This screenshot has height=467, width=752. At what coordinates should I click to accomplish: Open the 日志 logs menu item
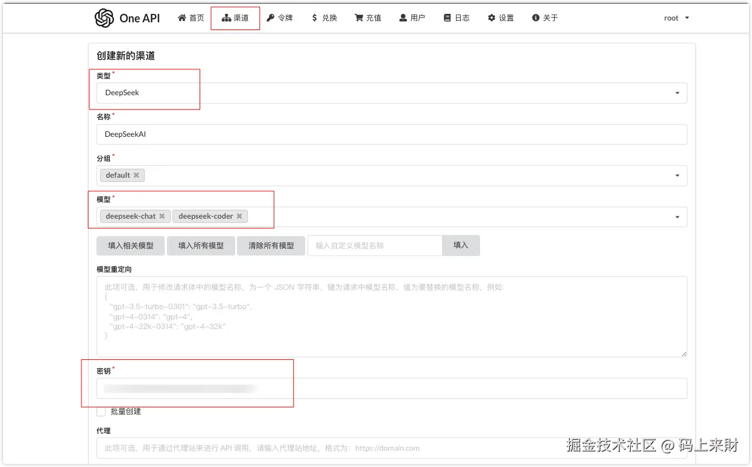point(457,18)
